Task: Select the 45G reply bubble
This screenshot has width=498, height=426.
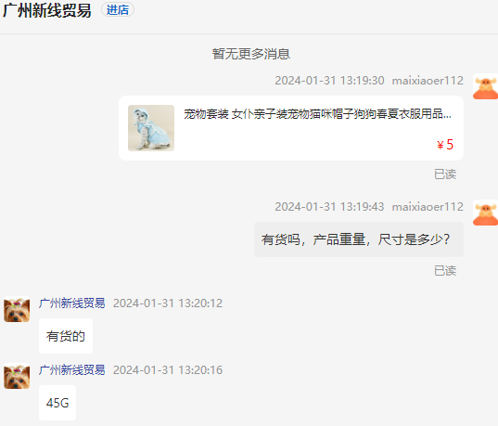Action: point(57,403)
